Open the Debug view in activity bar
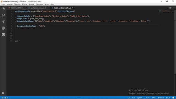This screenshot has width=176, height=99. [x=3, y=28]
